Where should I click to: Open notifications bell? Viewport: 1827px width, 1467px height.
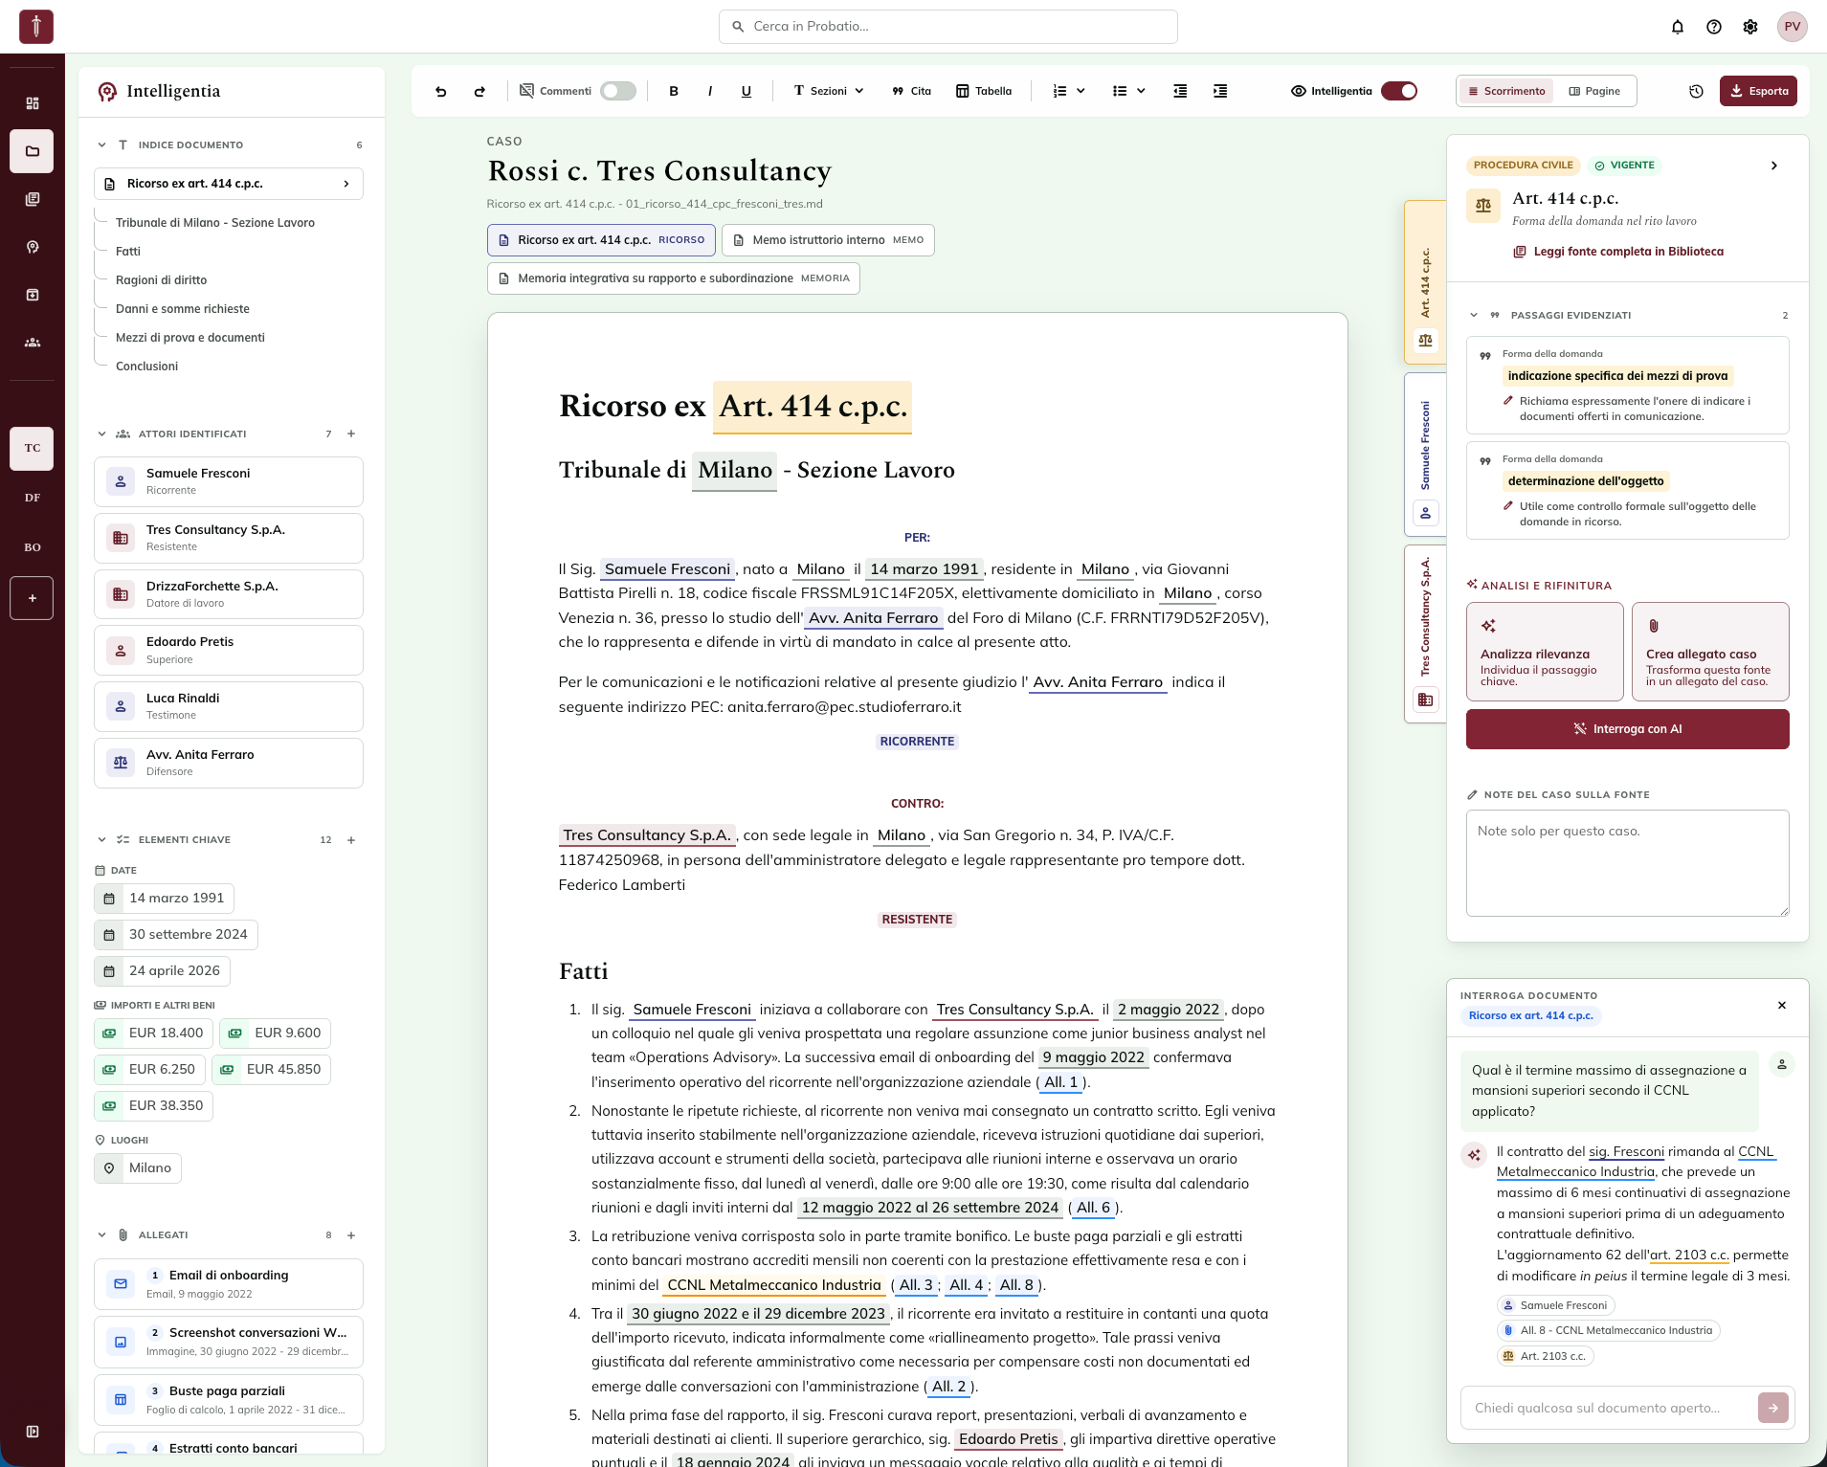point(1678,27)
